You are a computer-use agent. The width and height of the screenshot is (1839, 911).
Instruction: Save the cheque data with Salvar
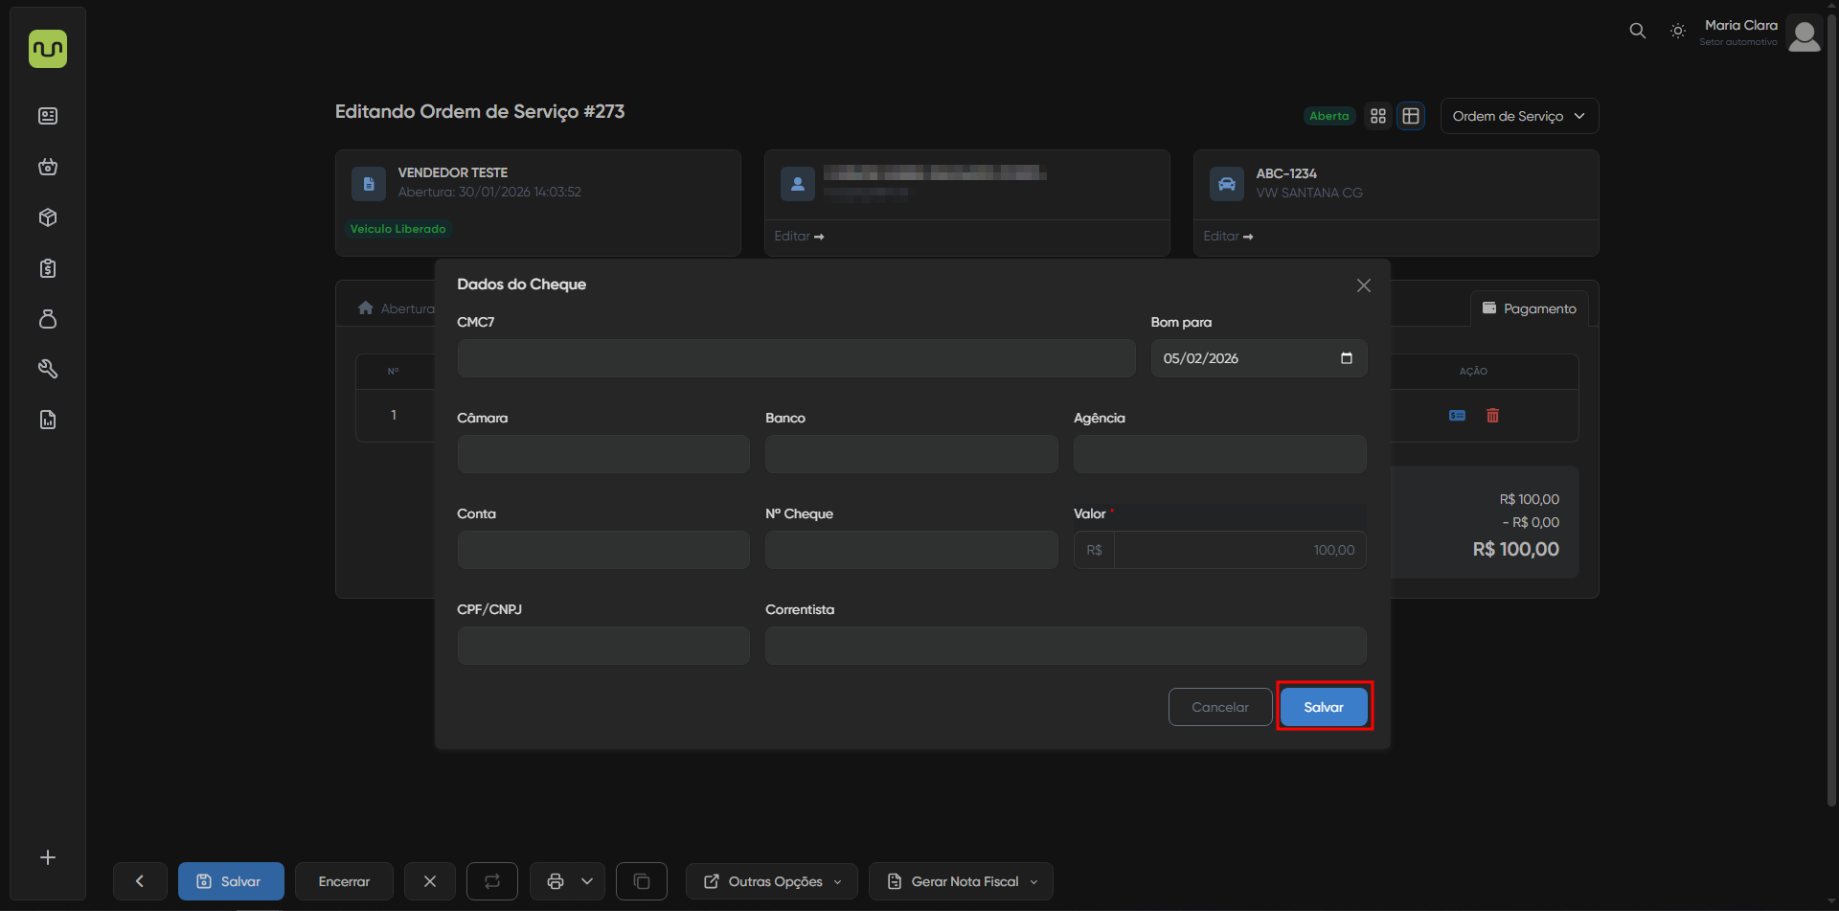[x=1323, y=707]
